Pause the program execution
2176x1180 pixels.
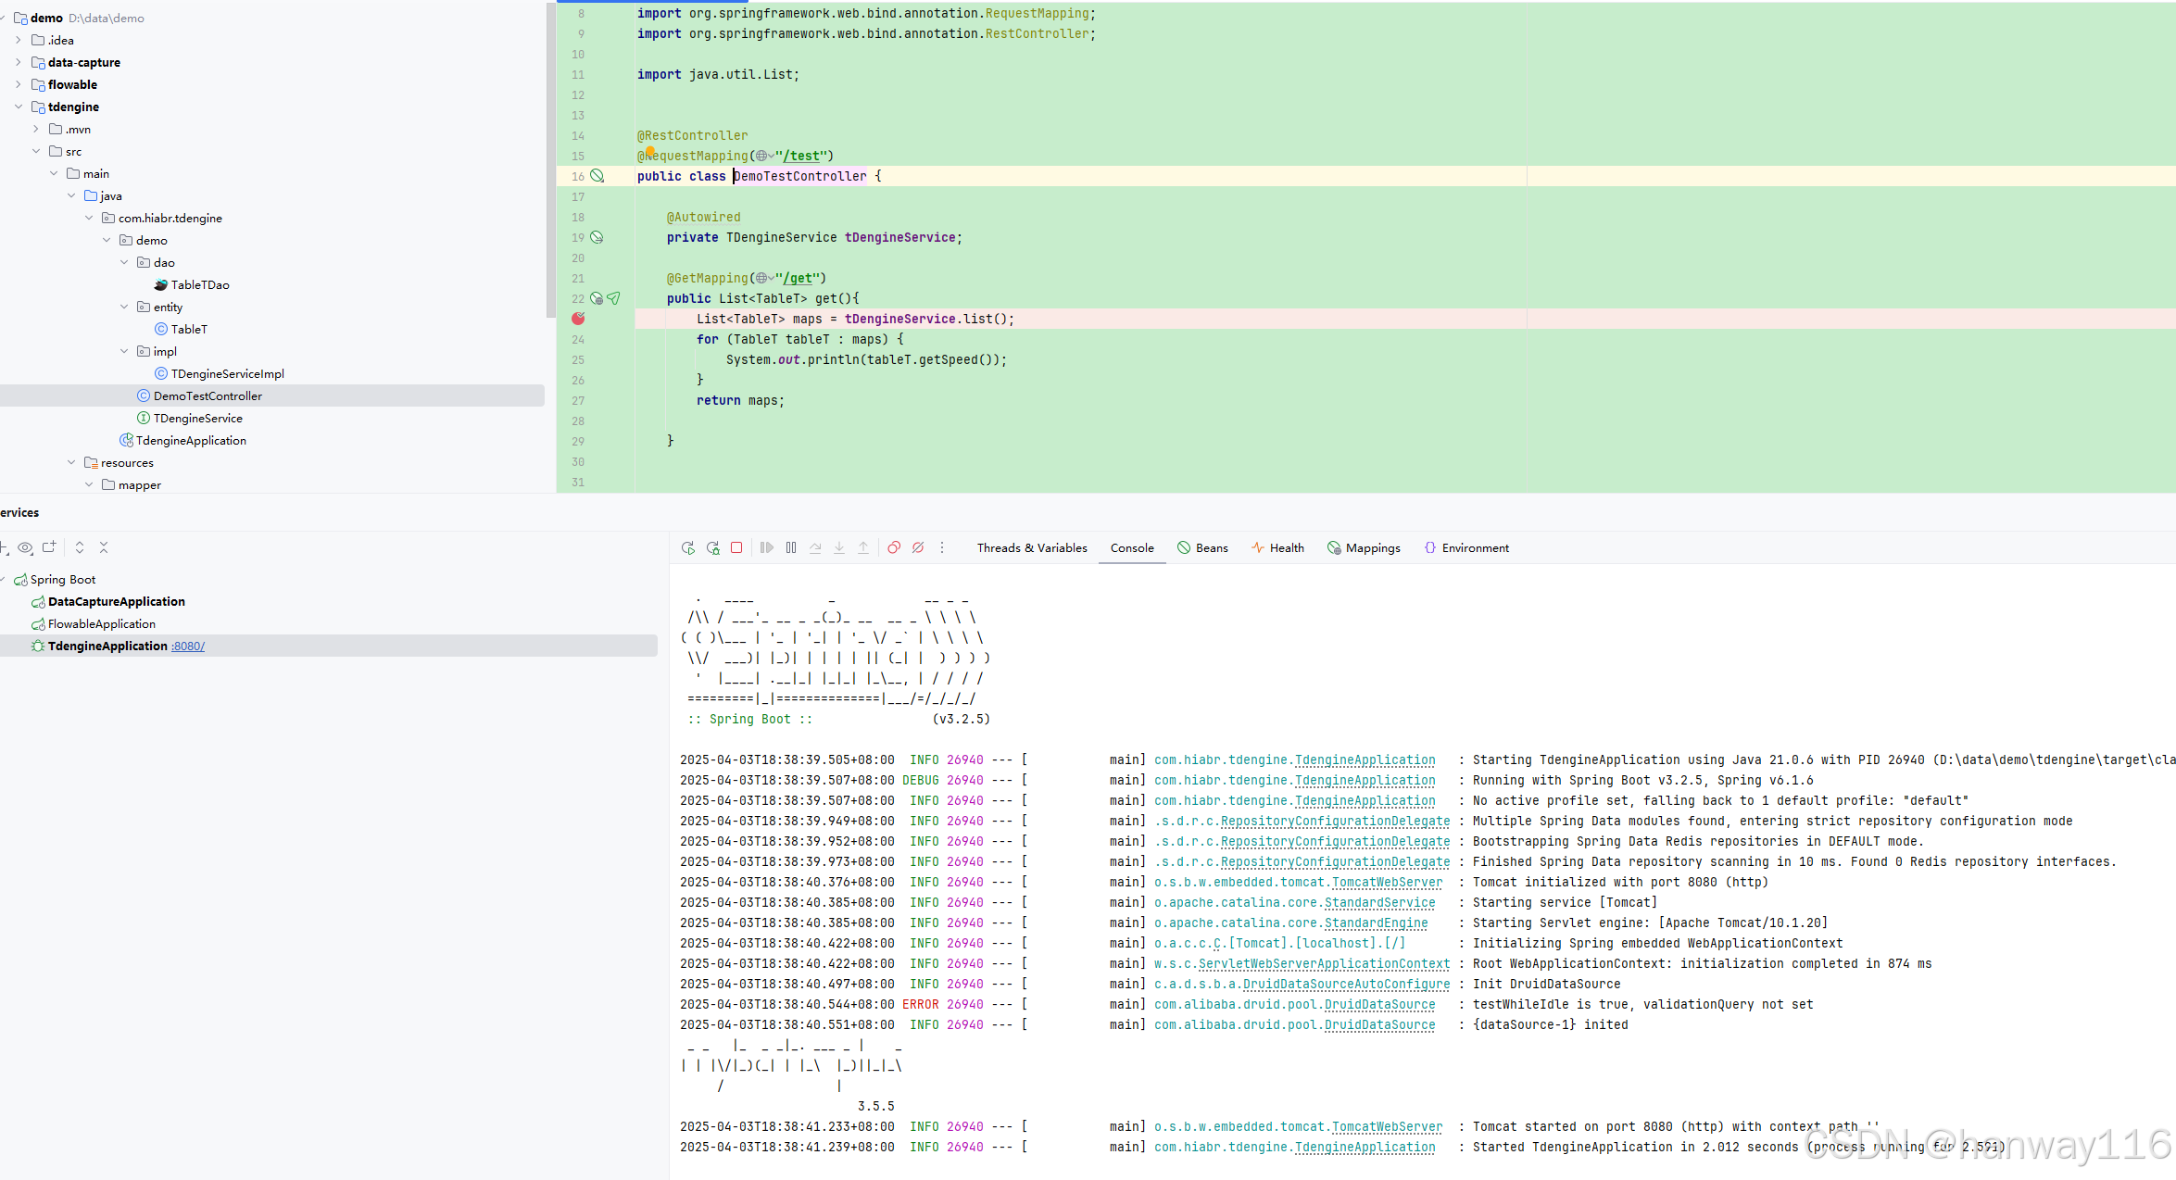(x=791, y=548)
